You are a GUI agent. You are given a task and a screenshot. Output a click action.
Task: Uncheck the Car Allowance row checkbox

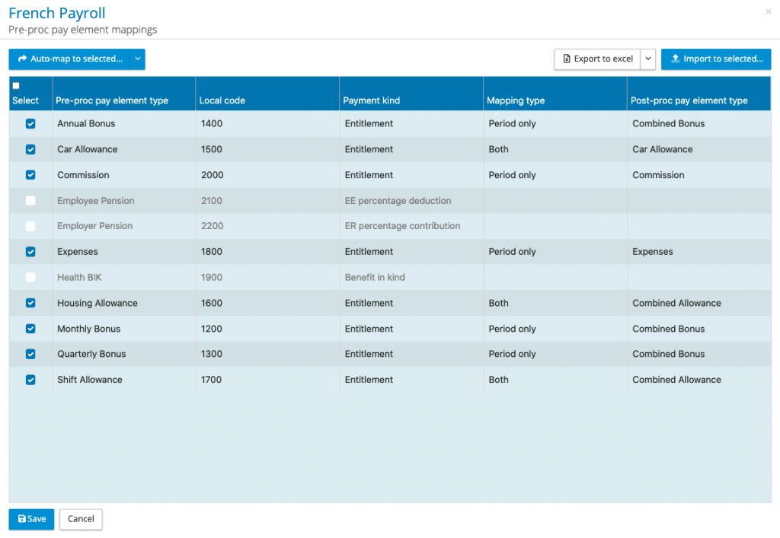30,150
